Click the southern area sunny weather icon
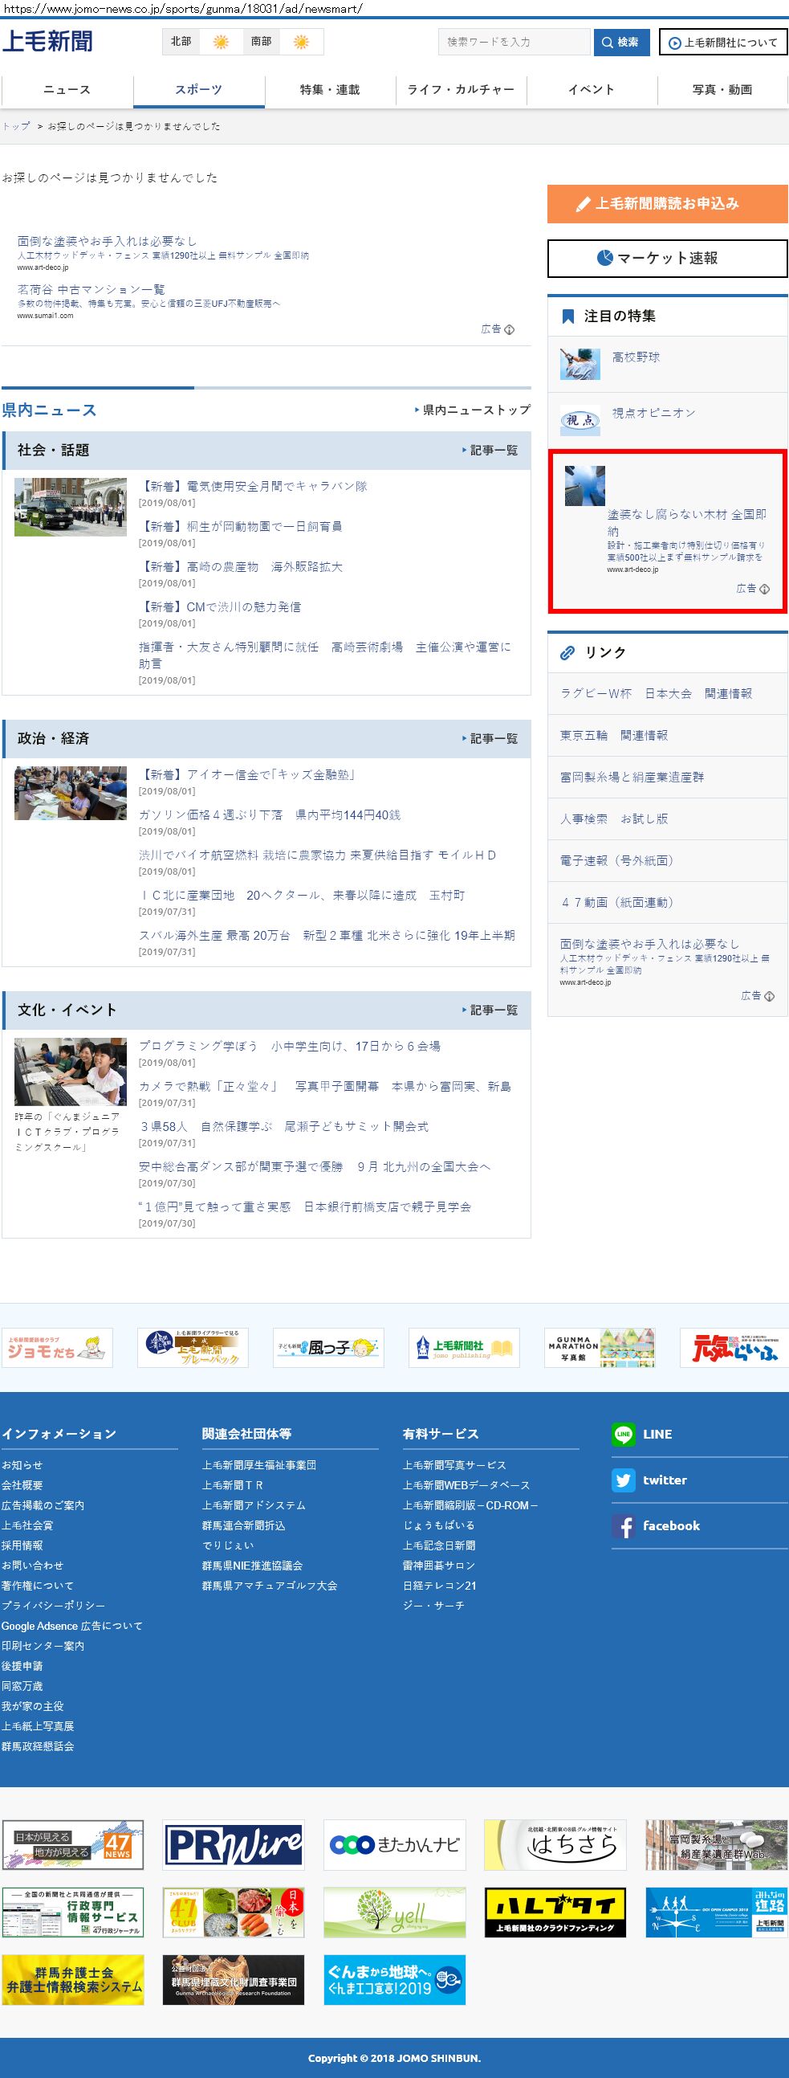 [301, 42]
